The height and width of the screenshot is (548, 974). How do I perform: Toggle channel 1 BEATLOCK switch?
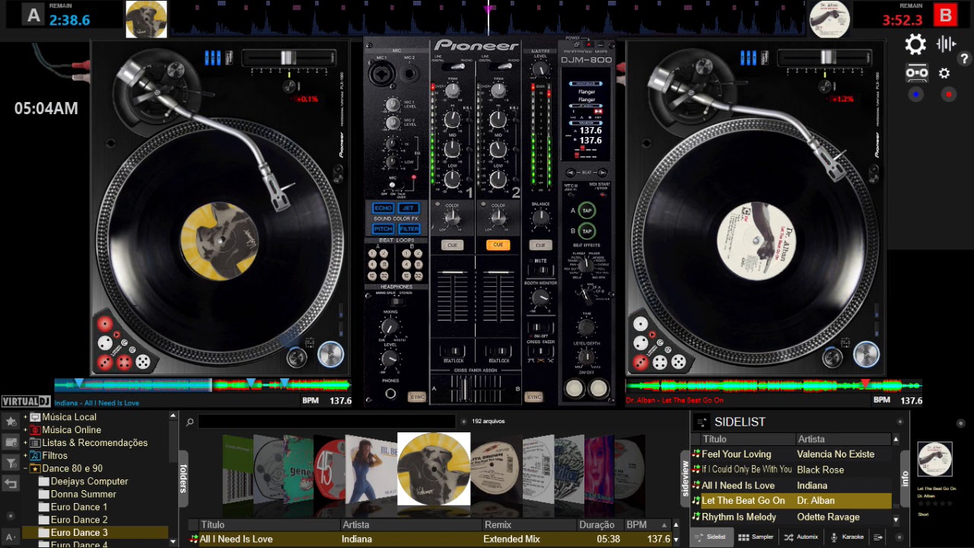tap(453, 352)
